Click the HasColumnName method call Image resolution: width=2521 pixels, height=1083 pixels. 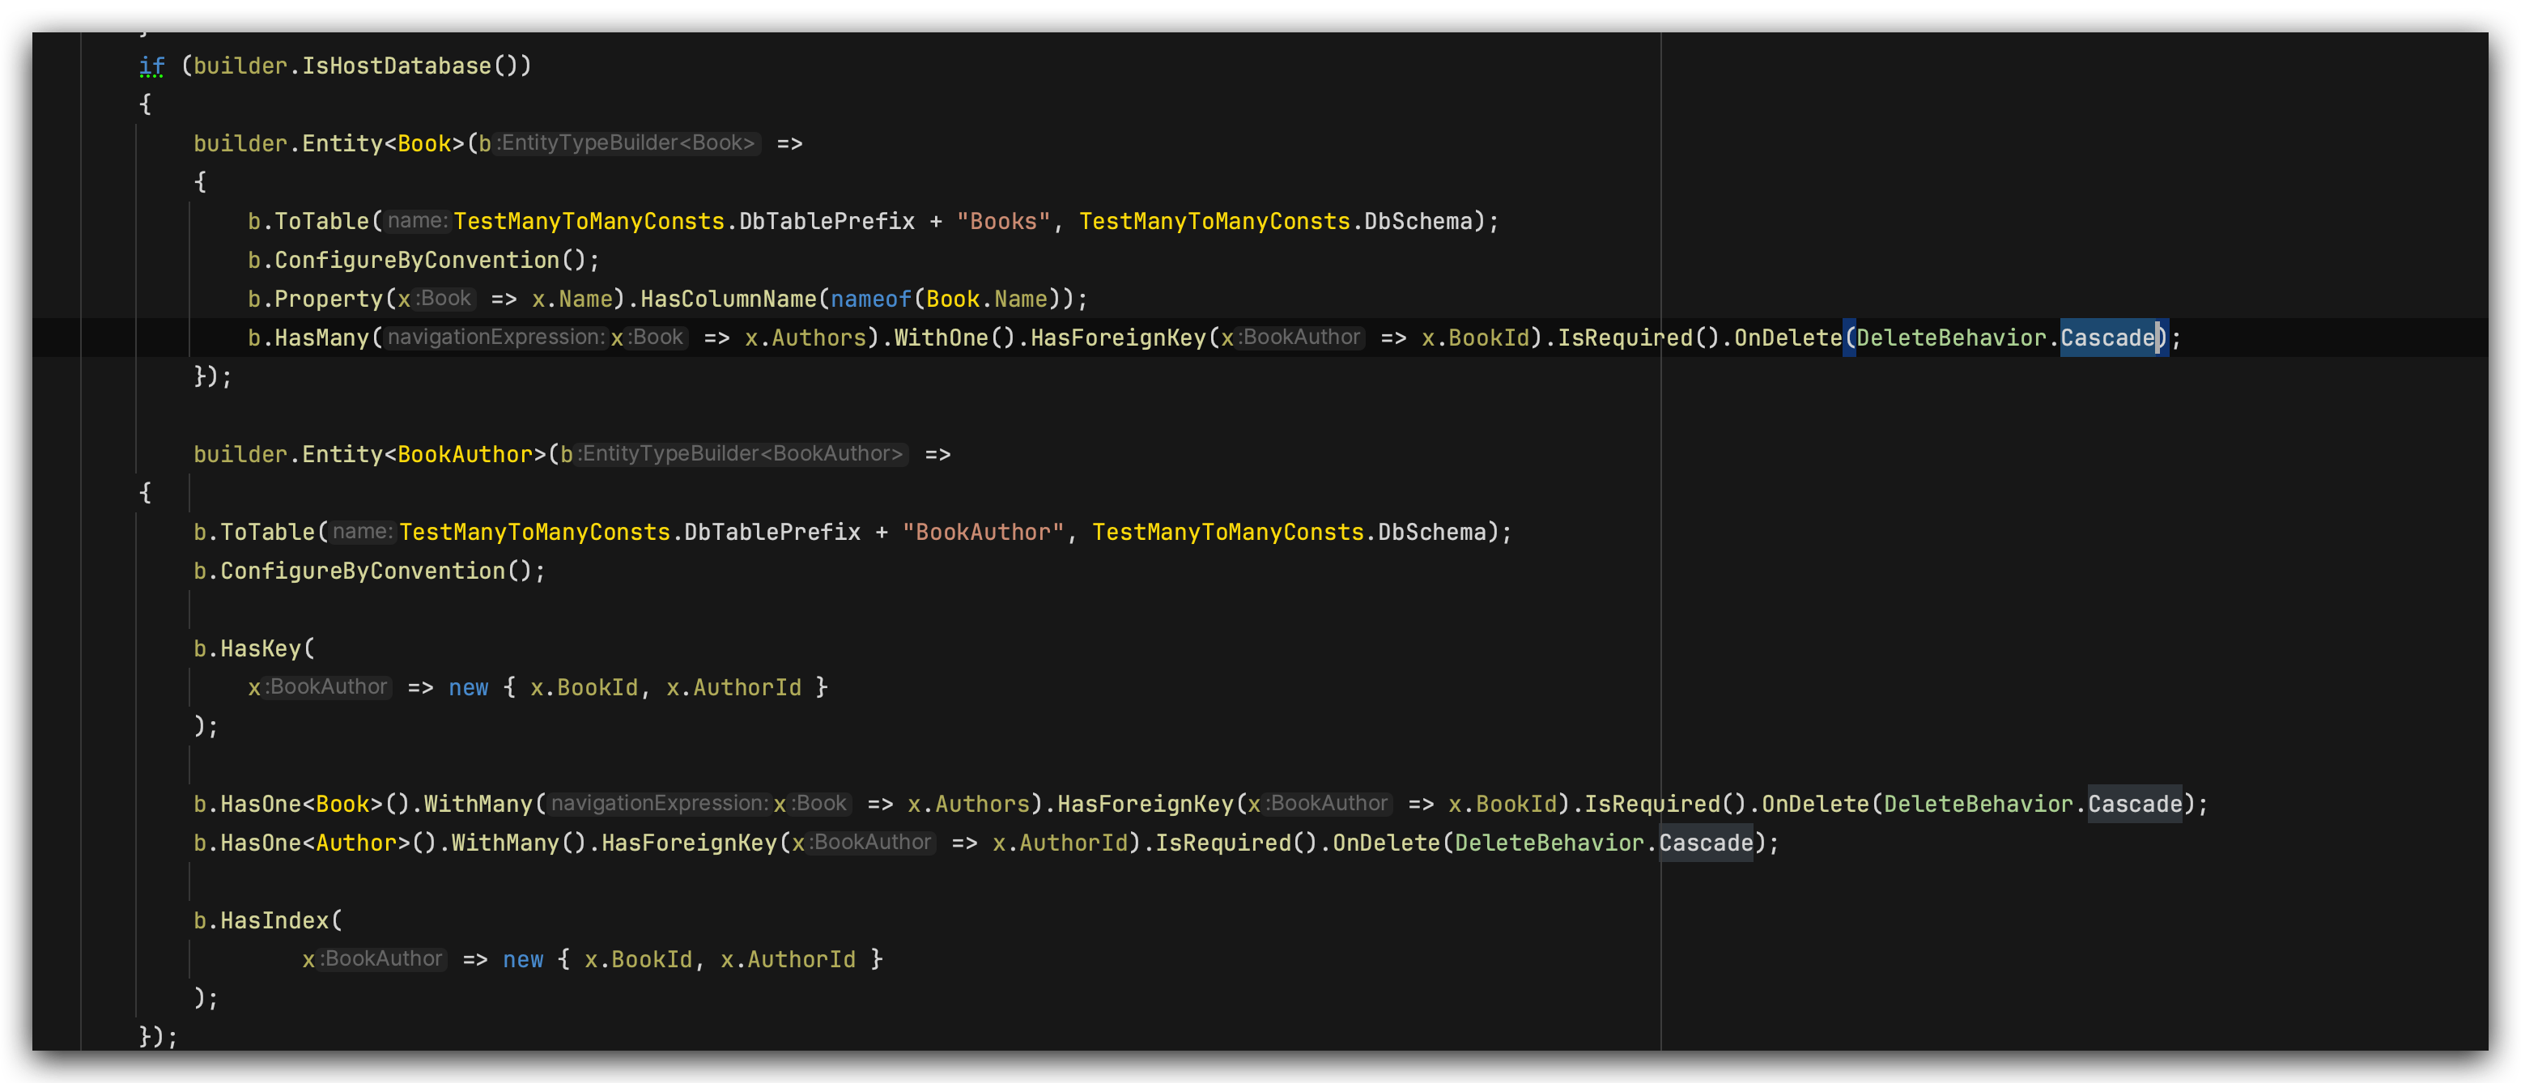(728, 299)
